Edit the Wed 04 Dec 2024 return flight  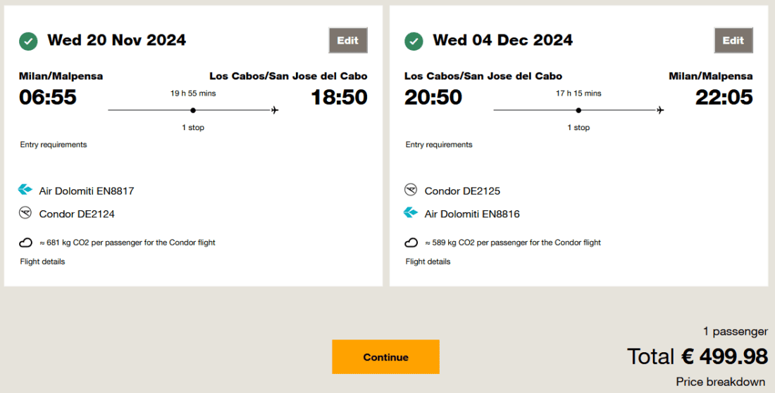click(x=733, y=40)
